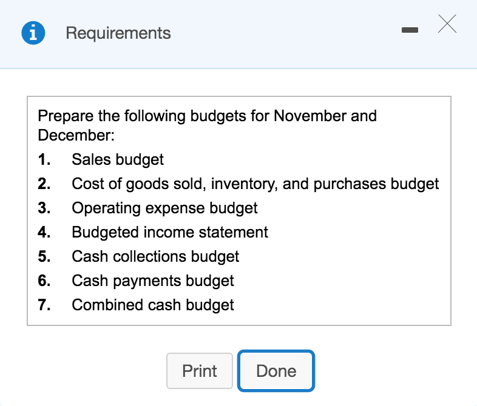Click the bold number 3 list marker

click(x=44, y=208)
